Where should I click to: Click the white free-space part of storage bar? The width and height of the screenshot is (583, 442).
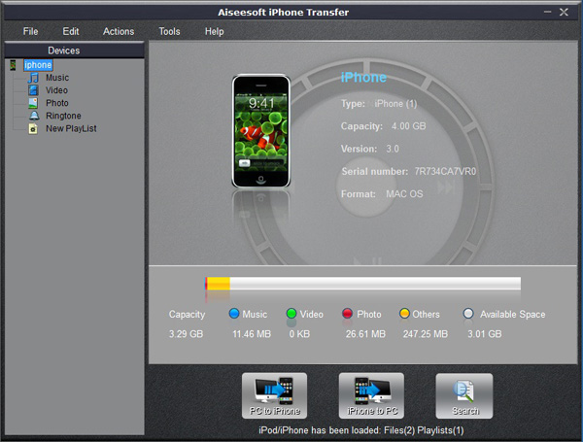click(375, 284)
